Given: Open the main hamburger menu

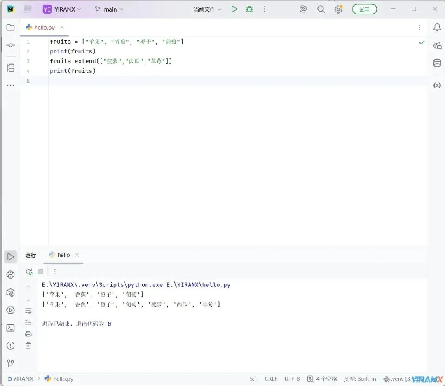Looking at the screenshot, I should [x=28, y=9].
